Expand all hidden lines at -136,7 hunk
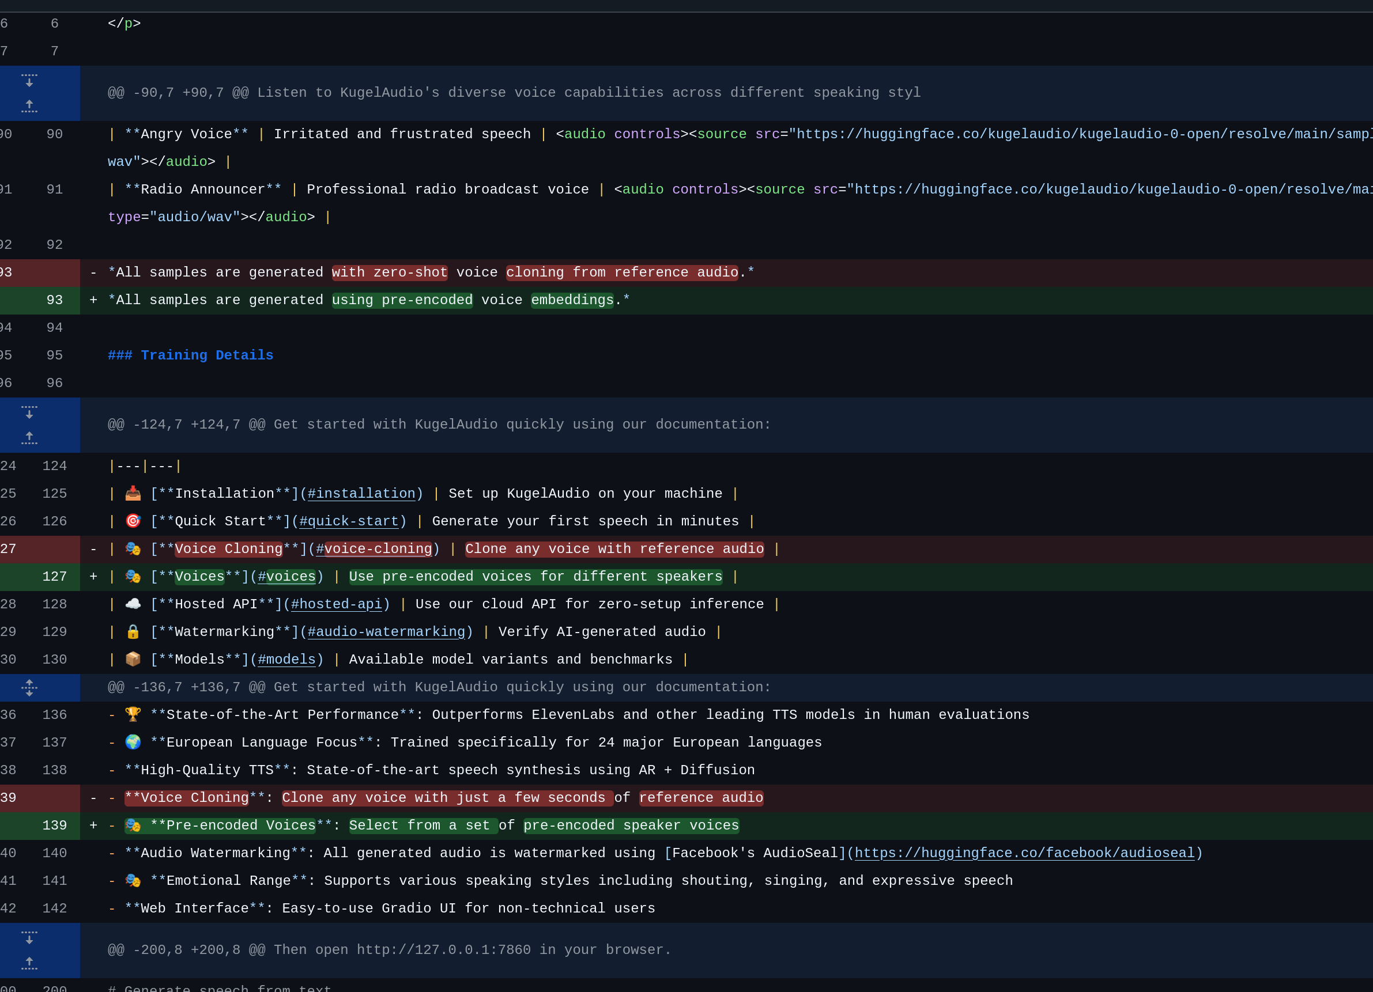This screenshot has width=1373, height=992. (x=29, y=688)
